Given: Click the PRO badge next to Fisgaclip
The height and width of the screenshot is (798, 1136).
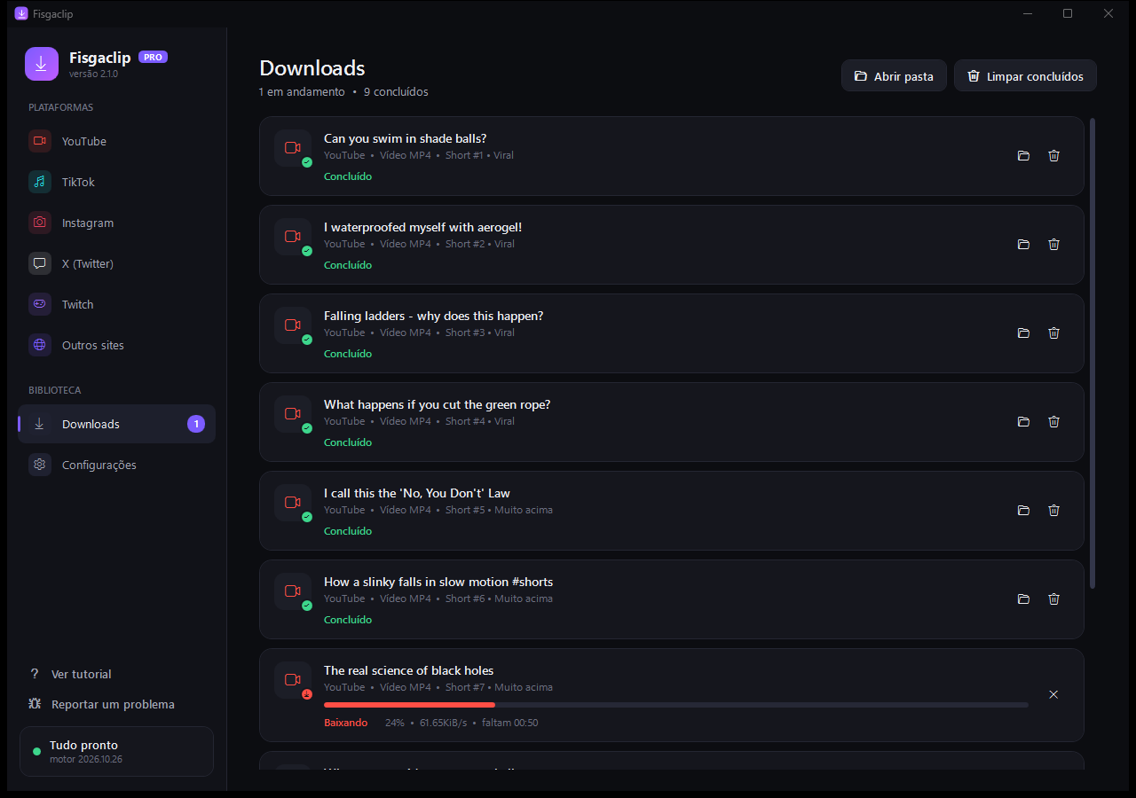Looking at the screenshot, I should click(153, 57).
